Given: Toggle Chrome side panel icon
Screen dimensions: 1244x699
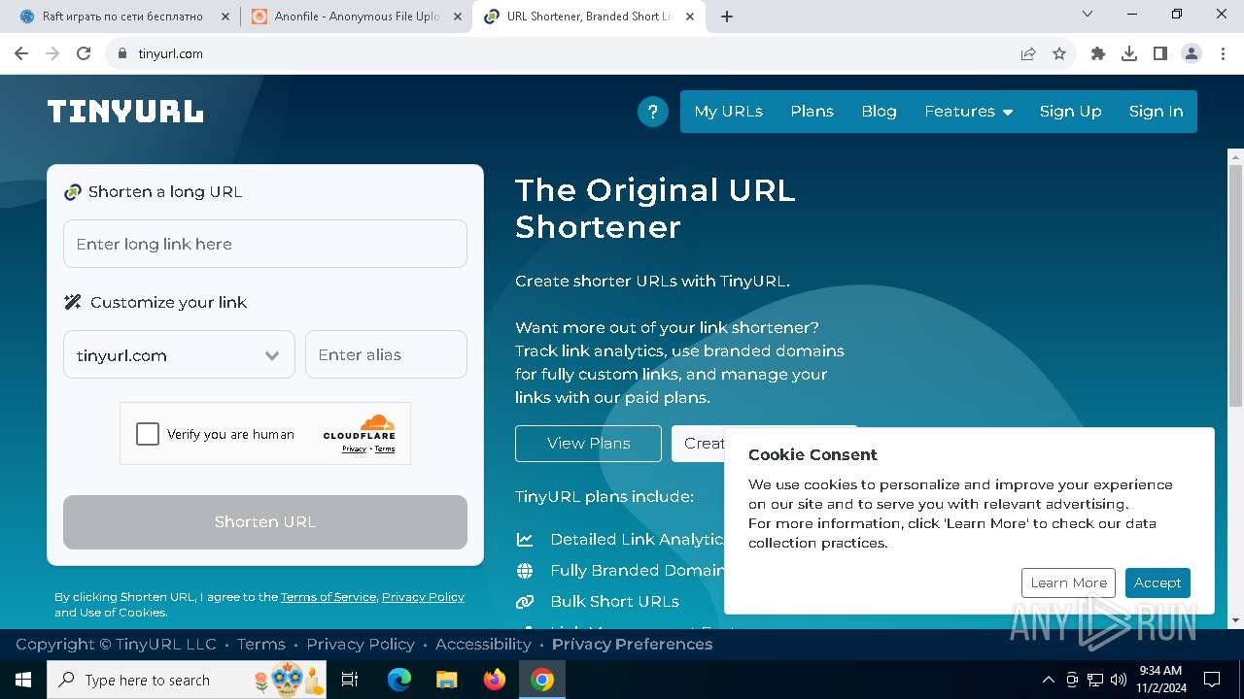Looking at the screenshot, I should [x=1160, y=53].
